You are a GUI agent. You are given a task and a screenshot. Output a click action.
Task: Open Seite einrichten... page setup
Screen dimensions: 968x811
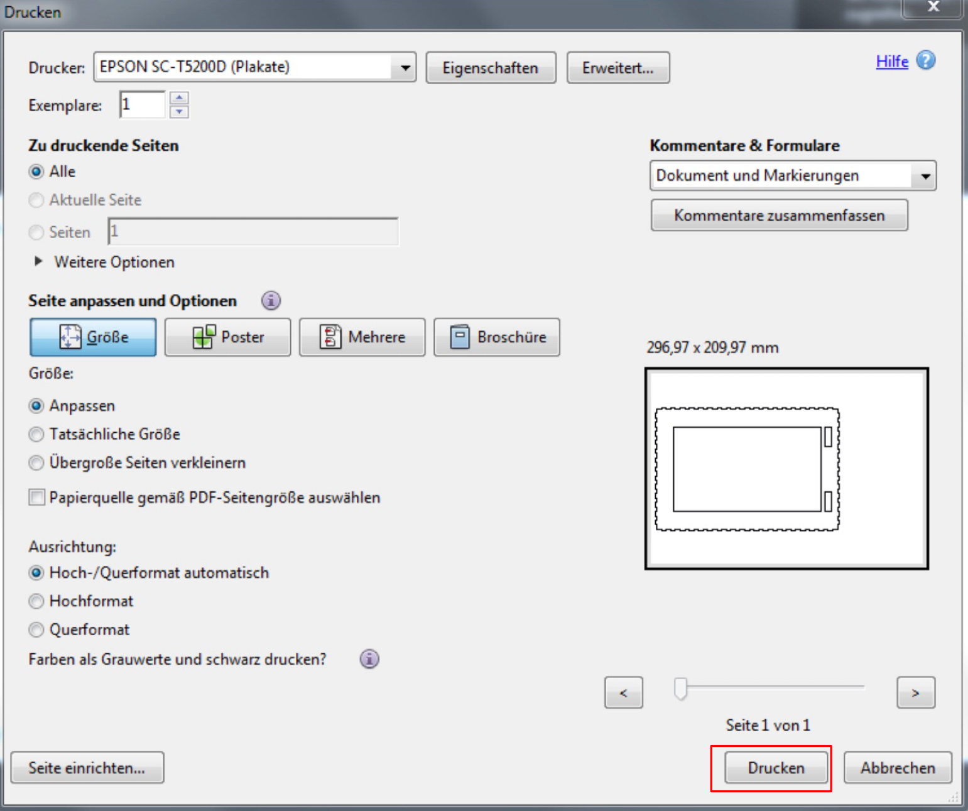tap(87, 768)
